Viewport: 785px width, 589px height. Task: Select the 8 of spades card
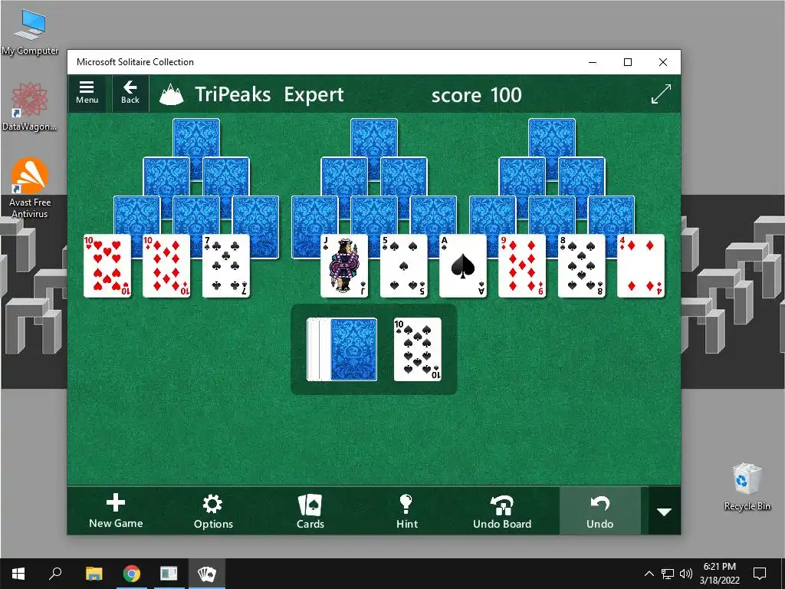tap(582, 266)
